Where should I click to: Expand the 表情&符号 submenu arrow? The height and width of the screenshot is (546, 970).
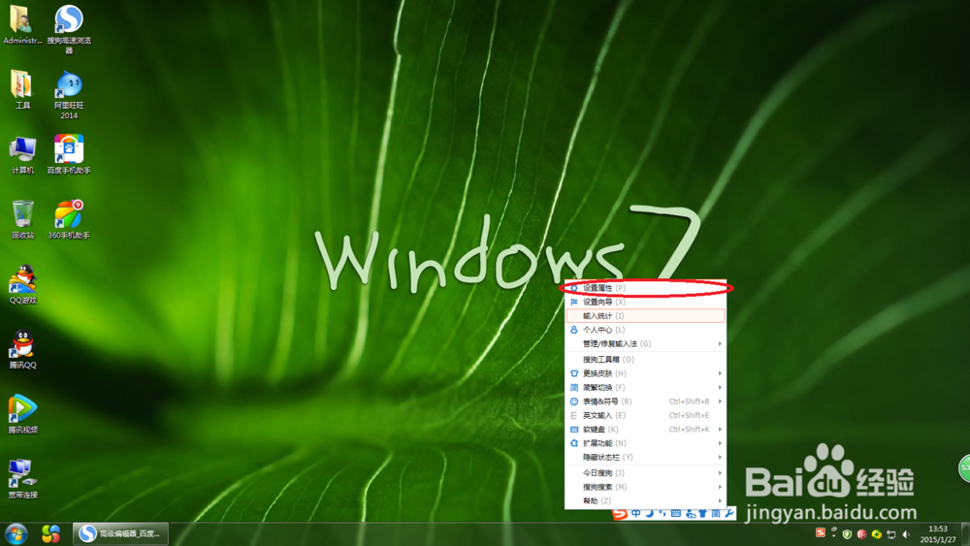tap(720, 401)
